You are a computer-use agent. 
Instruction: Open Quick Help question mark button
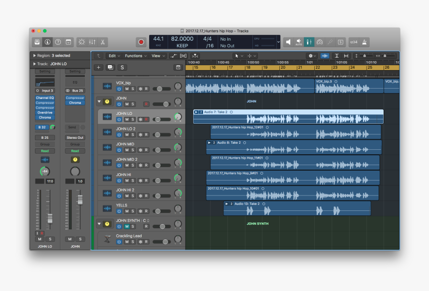[x=58, y=42]
